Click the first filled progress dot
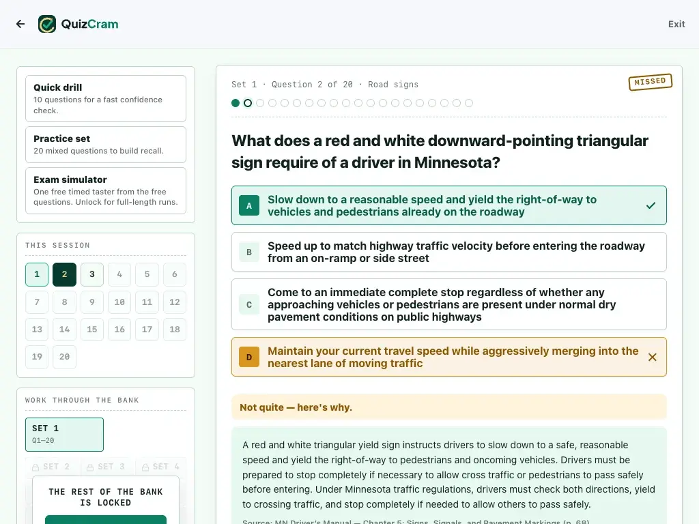This screenshot has width=699, height=524. click(236, 104)
